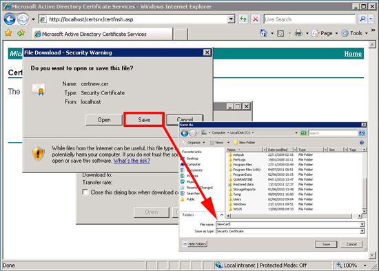Click the Save As Search field
Image resolution: width=379 pixels, height=271 pixels.
pyautogui.click(x=333, y=133)
